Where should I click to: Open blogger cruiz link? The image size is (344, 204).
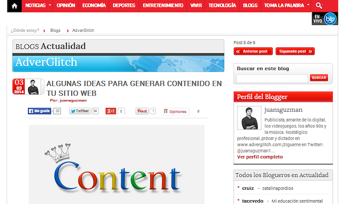tap(248, 188)
